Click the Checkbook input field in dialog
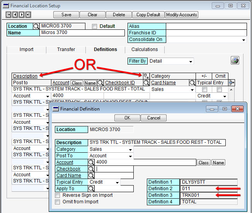The width and height of the screenshot is (252, 213). 114,169
